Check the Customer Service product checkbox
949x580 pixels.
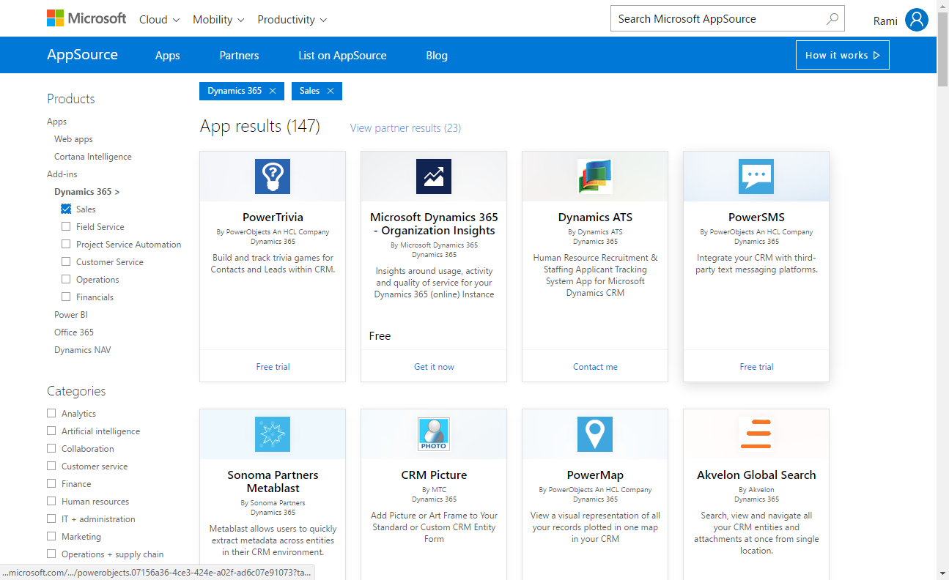[66, 262]
